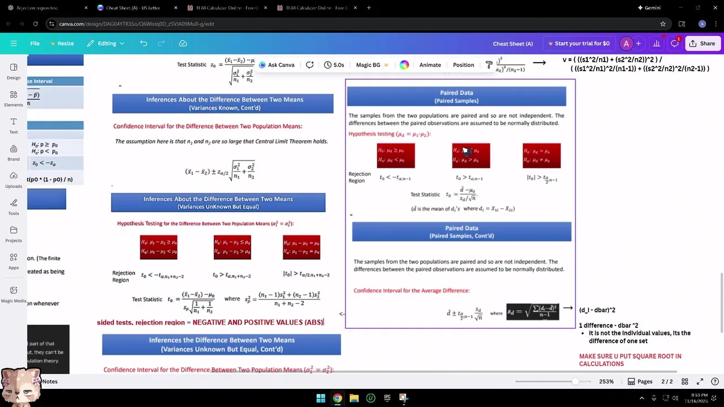This screenshot has width=724, height=407.
Task: Open the comments icon with notification
Action: coord(674,44)
